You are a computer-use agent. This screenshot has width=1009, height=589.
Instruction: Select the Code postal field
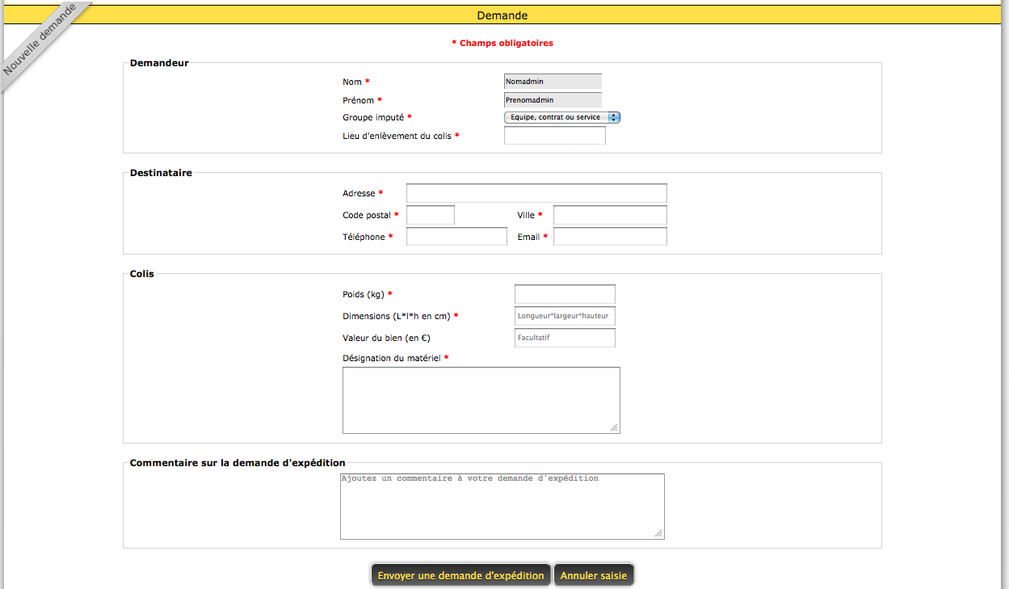click(430, 215)
